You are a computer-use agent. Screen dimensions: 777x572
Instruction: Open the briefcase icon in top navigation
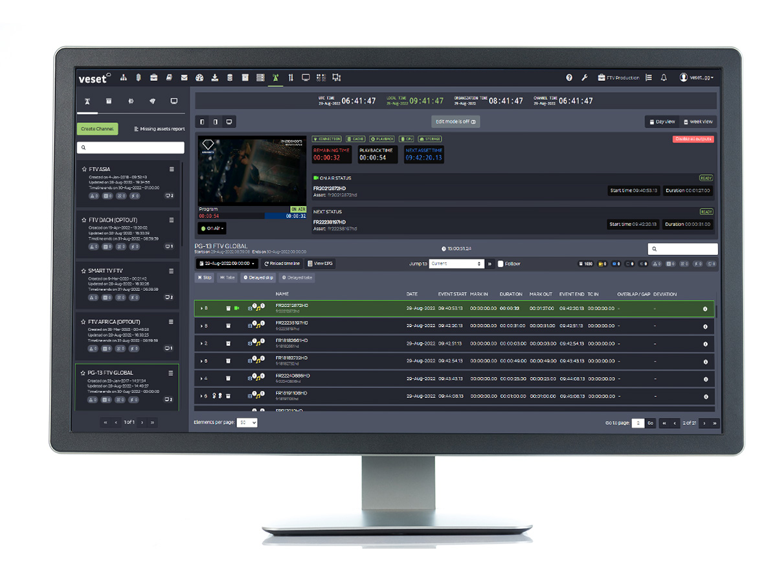point(154,78)
